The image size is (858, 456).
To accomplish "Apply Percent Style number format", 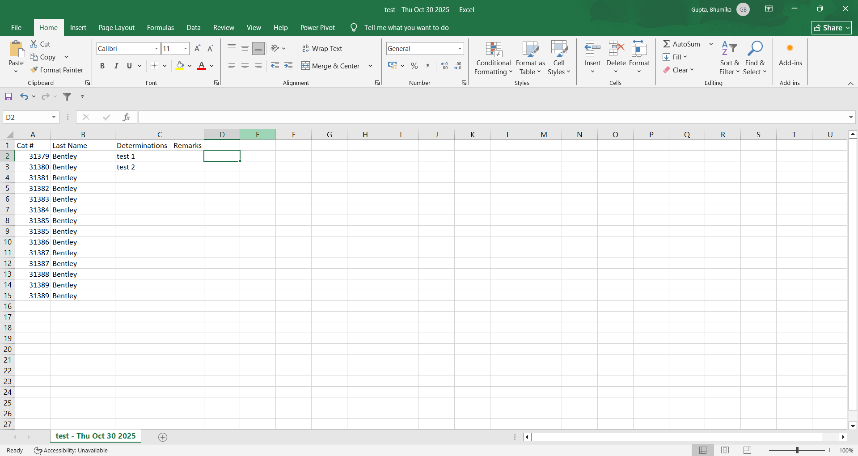I will (x=414, y=66).
